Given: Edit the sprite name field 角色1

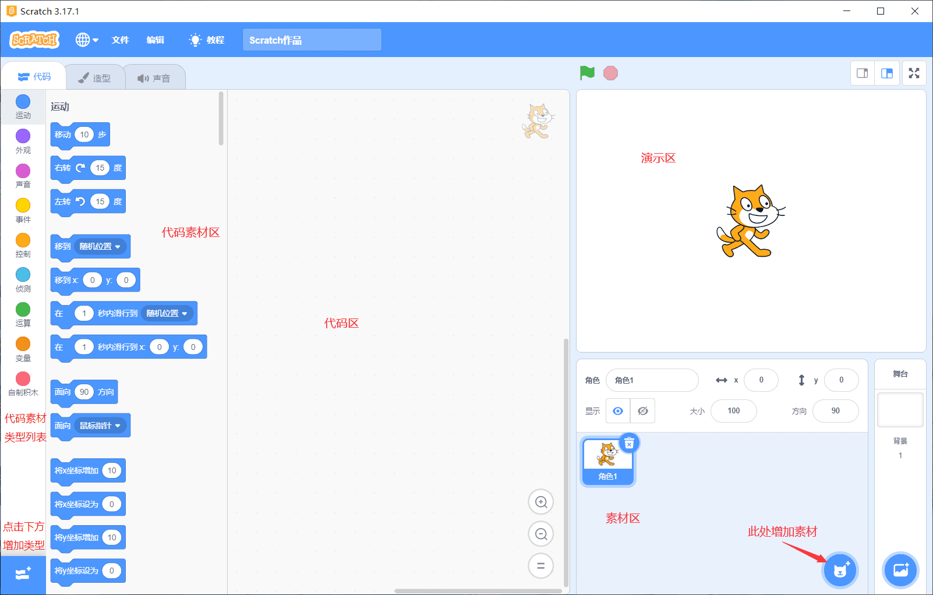Looking at the screenshot, I should pyautogui.click(x=652, y=380).
